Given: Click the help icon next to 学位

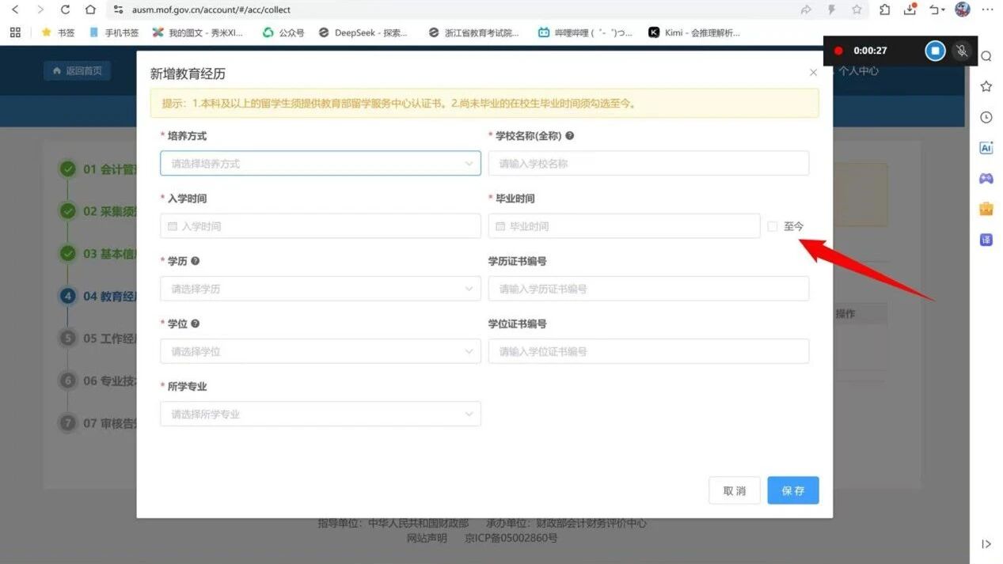Looking at the screenshot, I should (x=196, y=324).
